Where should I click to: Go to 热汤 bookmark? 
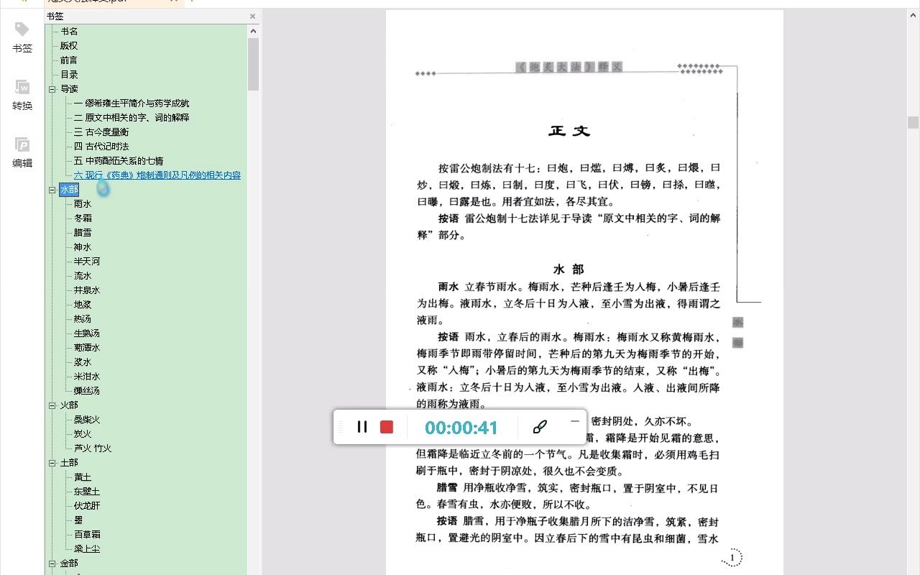(83, 318)
